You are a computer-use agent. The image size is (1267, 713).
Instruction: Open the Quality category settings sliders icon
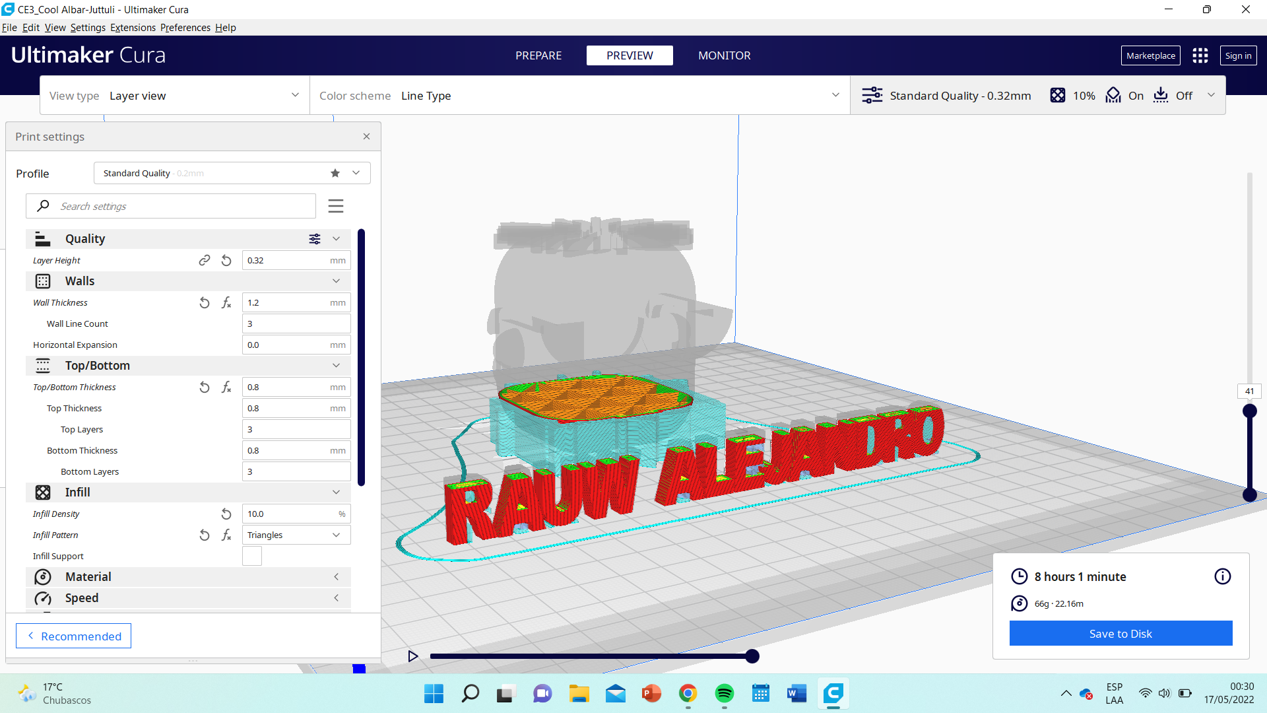coord(315,239)
